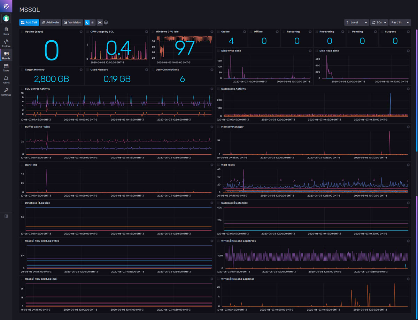Viewport: 418px width, 320px height.
Task: Open Explore in the sidebar
Action: point(6,43)
